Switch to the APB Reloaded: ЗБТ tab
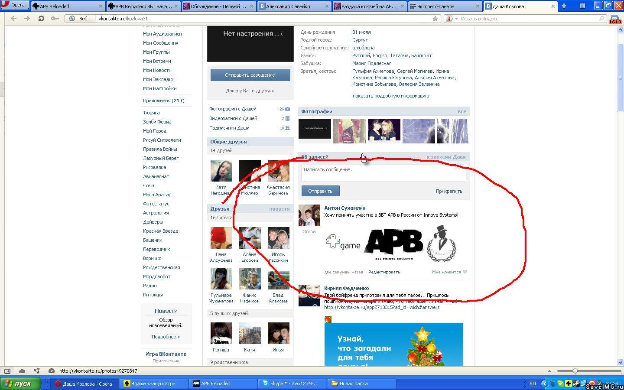This screenshot has height=390, width=624. pos(143,6)
